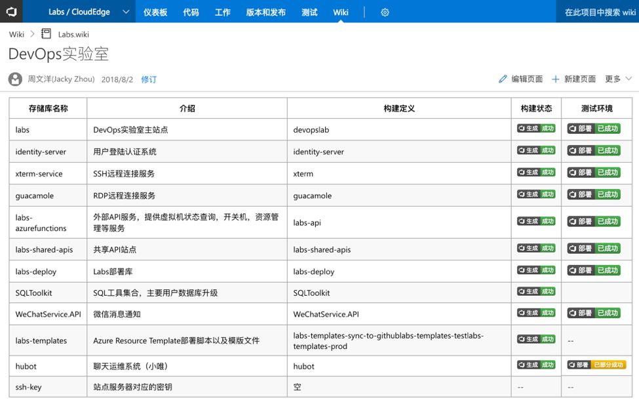Open build badge for labs-shared-apis row

[536, 249]
